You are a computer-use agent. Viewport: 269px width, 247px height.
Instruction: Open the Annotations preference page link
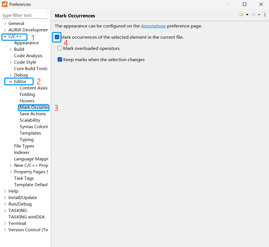tap(153, 26)
